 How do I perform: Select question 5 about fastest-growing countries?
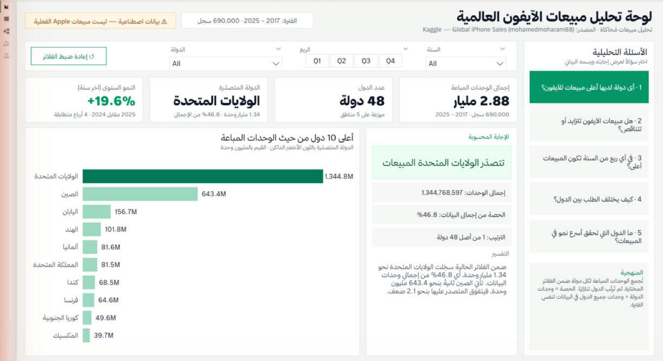tap(589, 237)
